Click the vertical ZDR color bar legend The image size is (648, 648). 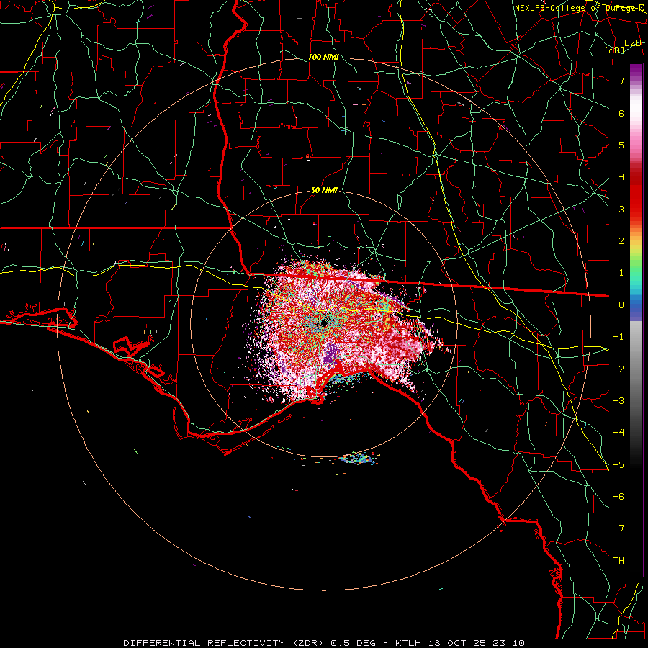click(636, 320)
